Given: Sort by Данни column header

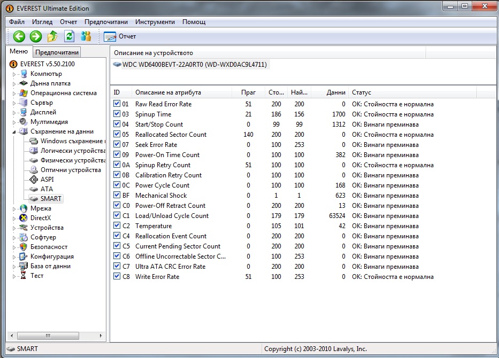Looking at the screenshot, I should coord(330,92).
